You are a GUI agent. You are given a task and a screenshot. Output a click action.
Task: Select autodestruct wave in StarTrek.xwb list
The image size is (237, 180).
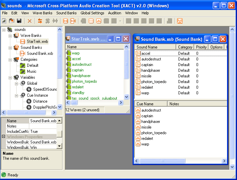(82, 64)
